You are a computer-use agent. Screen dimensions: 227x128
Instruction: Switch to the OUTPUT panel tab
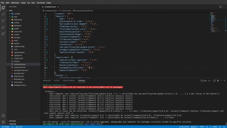[x=57, y=81]
